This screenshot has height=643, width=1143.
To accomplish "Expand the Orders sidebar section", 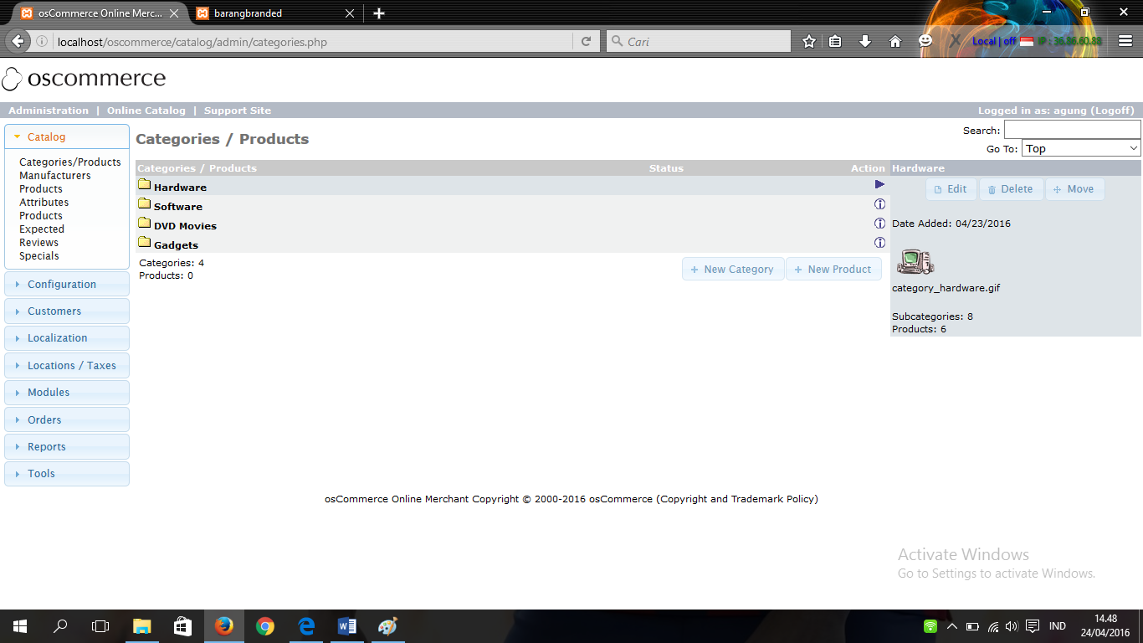I will (x=67, y=420).
